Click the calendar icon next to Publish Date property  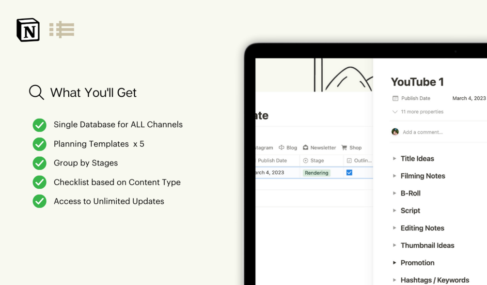[x=395, y=98]
